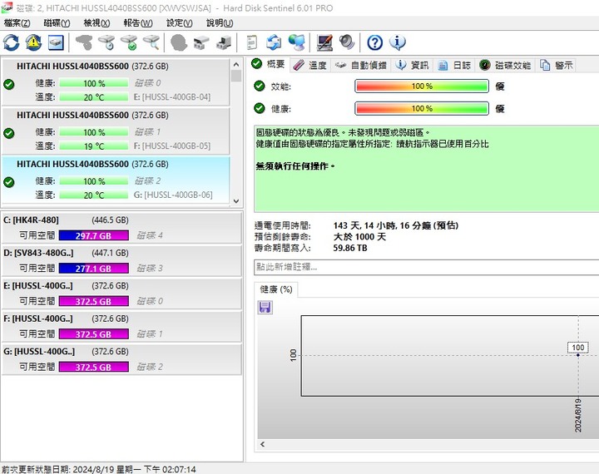
Task: Click the speaker sound toolbar icon
Action: click(x=347, y=42)
